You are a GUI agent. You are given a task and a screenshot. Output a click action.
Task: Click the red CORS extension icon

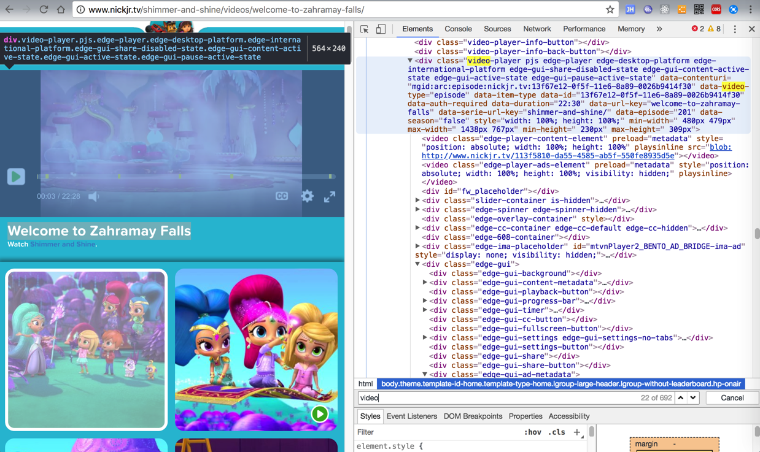(x=716, y=10)
